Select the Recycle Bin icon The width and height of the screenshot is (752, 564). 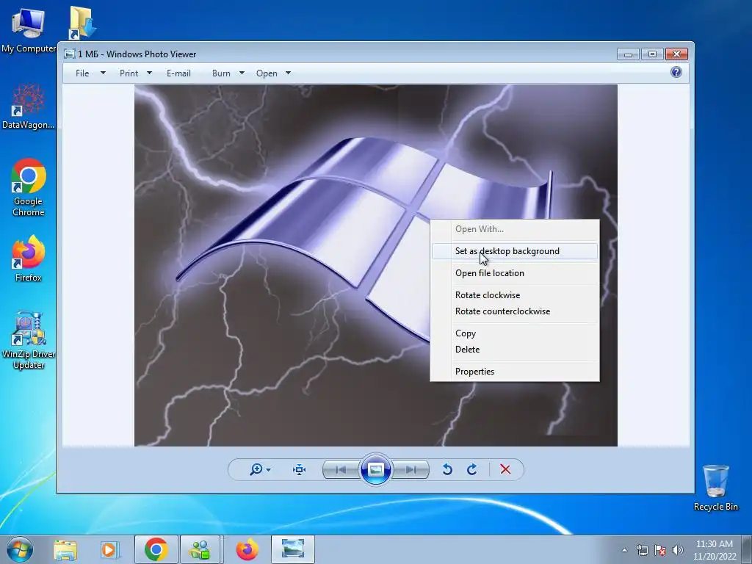pyautogui.click(x=715, y=488)
